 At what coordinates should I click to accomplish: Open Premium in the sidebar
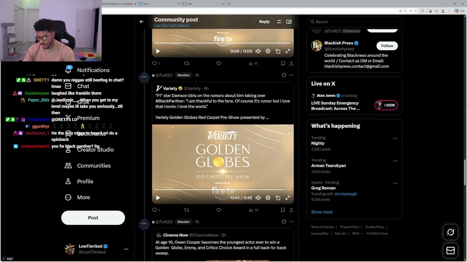point(82,118)
